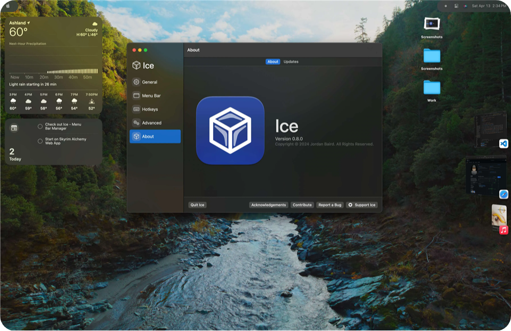Screen dimensions: 511x331
Task: Quit Ice with the Quit Ice button
Action: point(197,205)
